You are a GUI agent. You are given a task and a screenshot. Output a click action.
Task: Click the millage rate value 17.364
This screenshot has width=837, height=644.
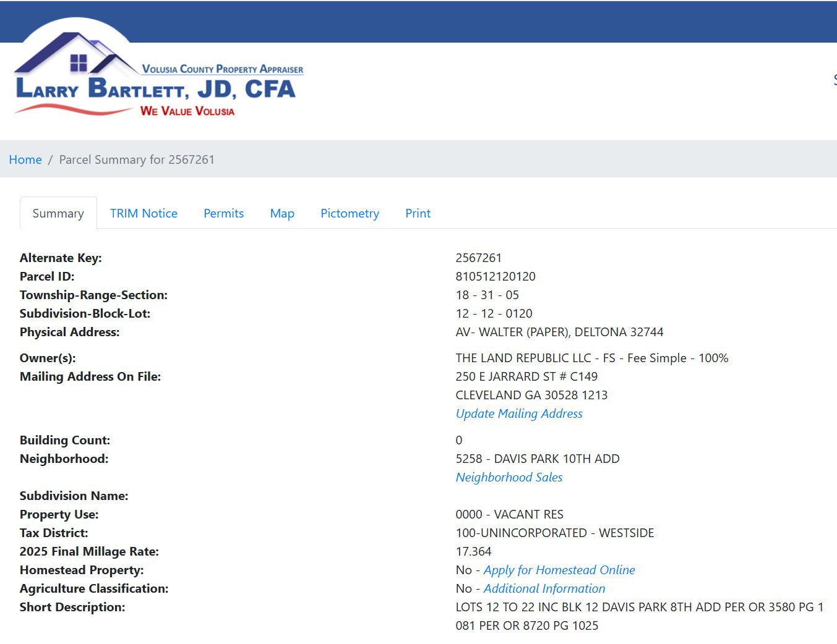(x=473, y=551)
